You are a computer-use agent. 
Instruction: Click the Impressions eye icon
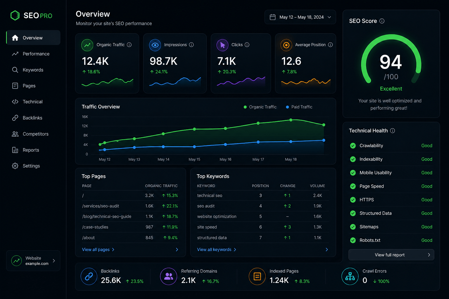pos(155,45)
